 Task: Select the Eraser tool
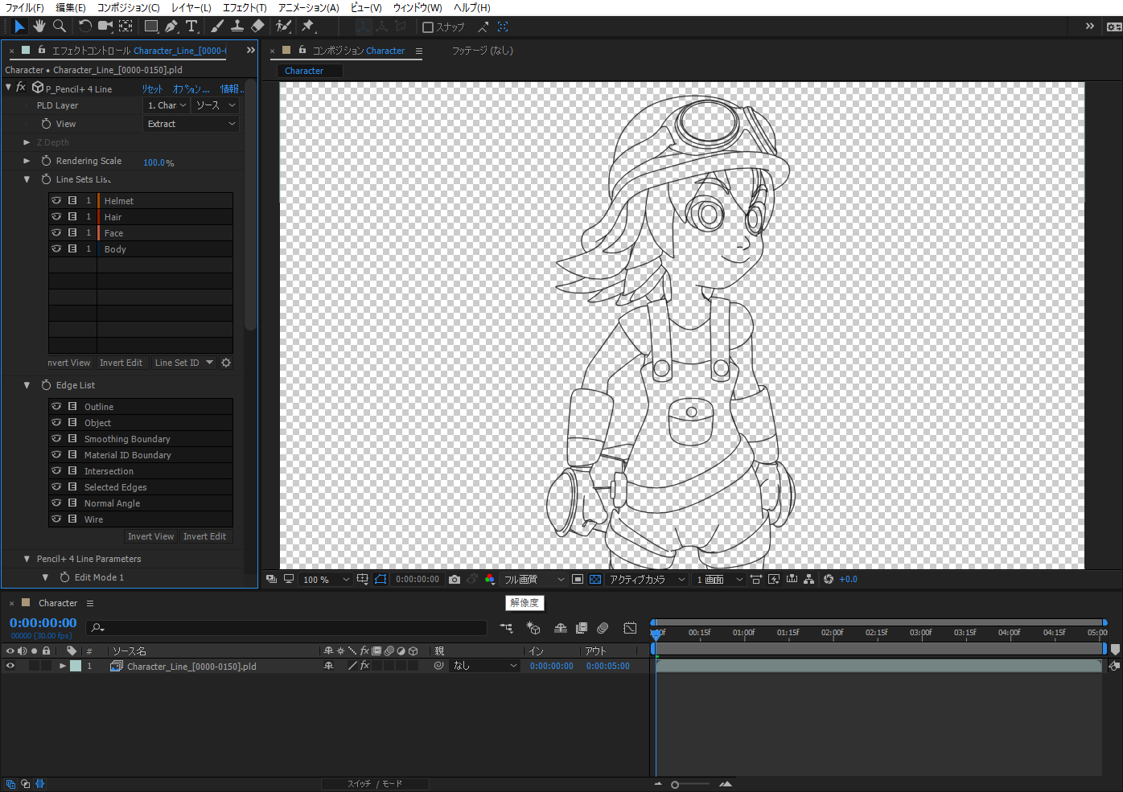[257, 27]
